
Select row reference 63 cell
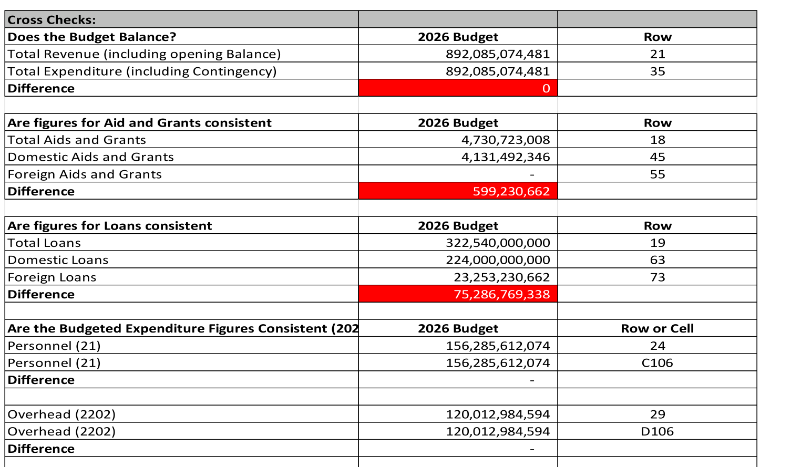pos(658,260)
